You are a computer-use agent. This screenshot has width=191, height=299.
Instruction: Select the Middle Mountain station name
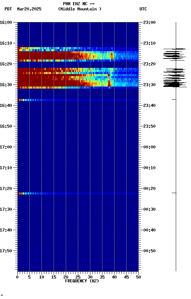click(80, 9)
